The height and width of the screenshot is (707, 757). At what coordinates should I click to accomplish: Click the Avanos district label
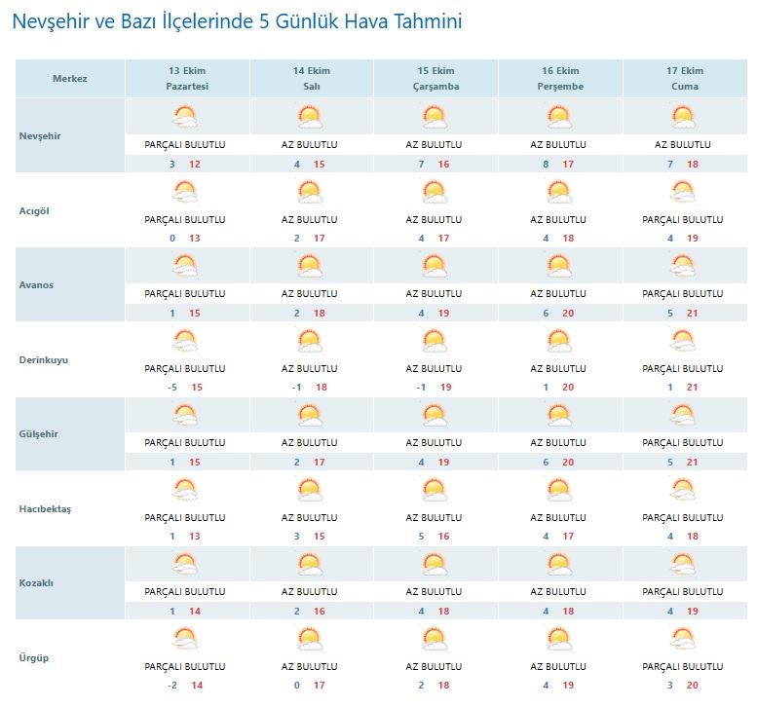(x=36, y=284)
